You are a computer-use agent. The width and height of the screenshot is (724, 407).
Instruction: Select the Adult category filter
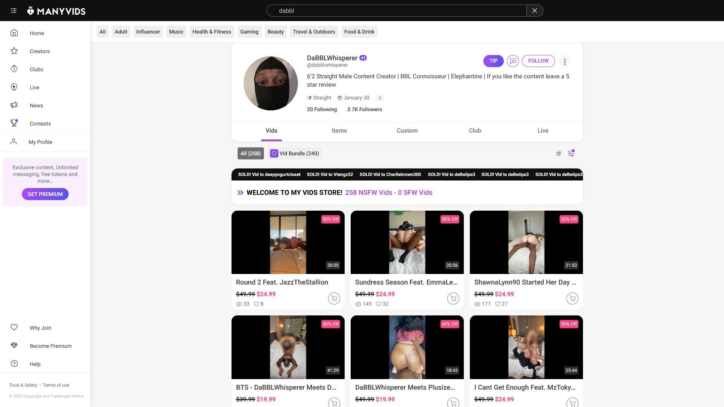121,32
